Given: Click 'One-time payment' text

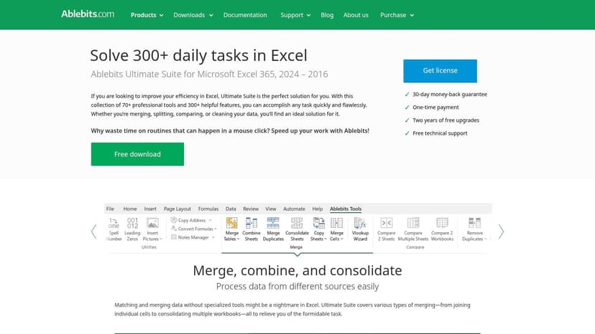Looking at the screenshot, I should click(x=435, y=108).
